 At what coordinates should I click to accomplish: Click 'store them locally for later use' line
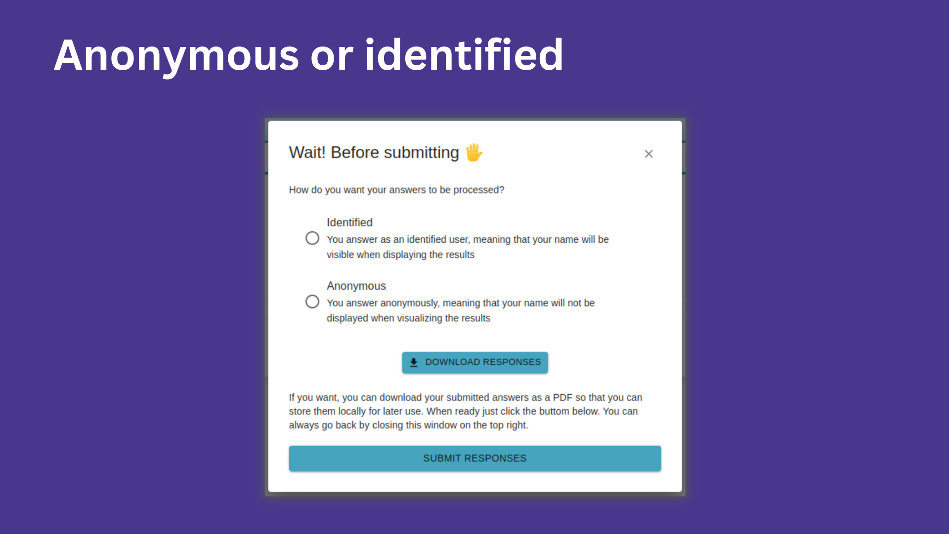click(x=355, y=411)
